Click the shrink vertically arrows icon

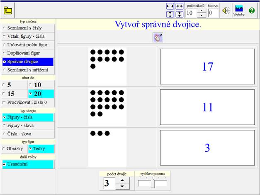pyautogui.click(x=179, y=14)
